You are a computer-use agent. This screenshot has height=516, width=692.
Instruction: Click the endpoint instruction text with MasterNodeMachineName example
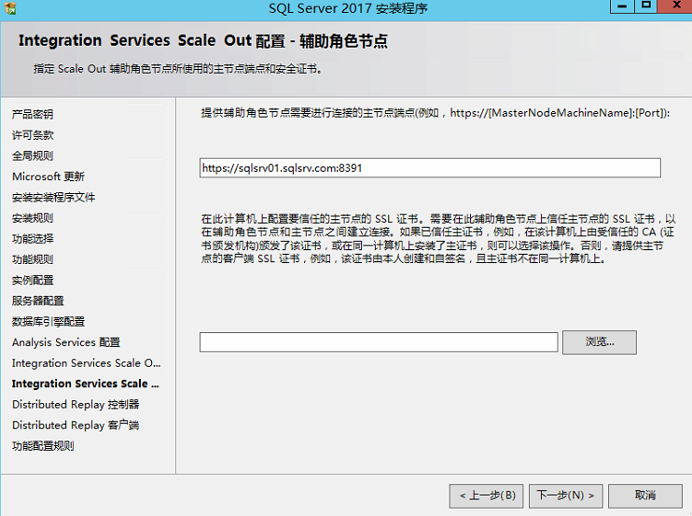click(436, 113)
